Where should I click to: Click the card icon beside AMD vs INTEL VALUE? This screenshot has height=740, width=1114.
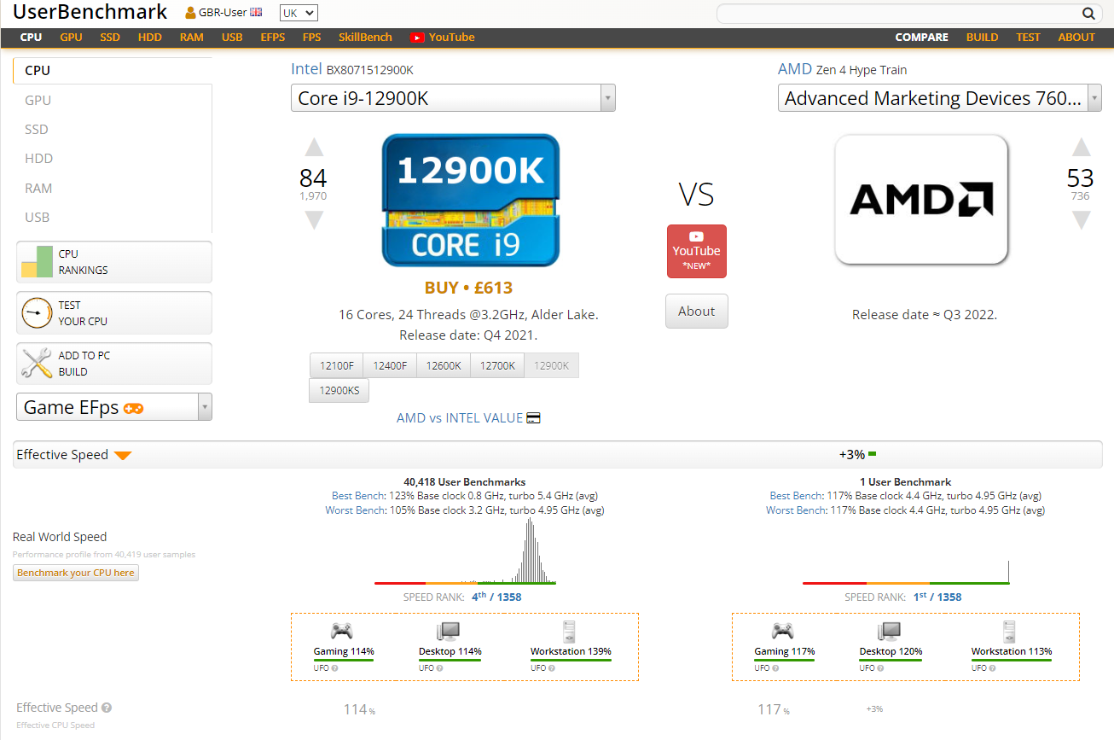[534, 418]
